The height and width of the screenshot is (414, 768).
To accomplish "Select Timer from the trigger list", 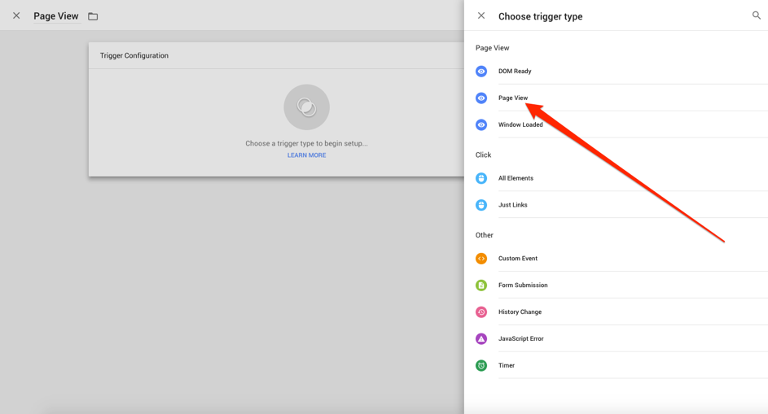I will click(507, 366).
